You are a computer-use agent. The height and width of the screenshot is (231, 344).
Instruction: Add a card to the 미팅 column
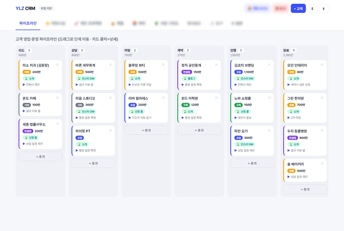(x=146, y=130)
